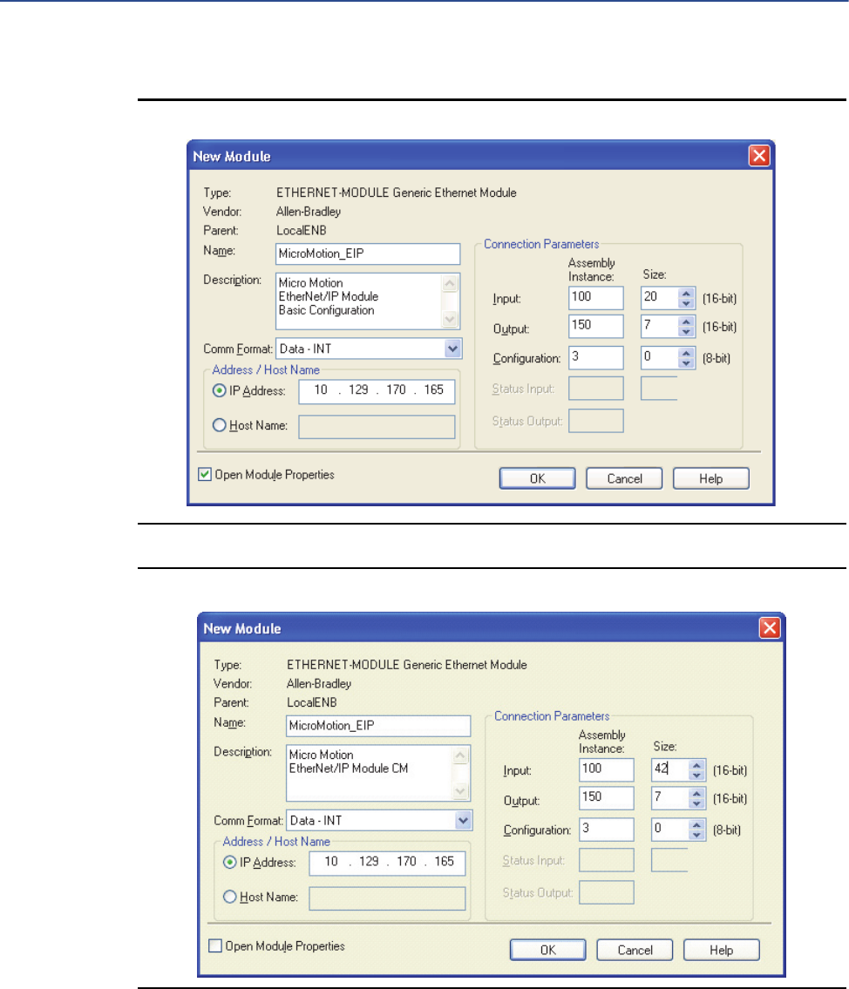Viewport: 849px width, 989px height.
Task: Check Open Module Properties in lower dialog
Action: pyautogui.click(x=215, y=945)
